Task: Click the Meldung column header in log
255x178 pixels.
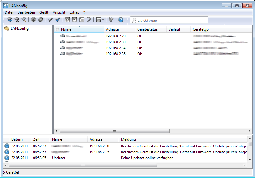Action: click(x=182, y=139)
